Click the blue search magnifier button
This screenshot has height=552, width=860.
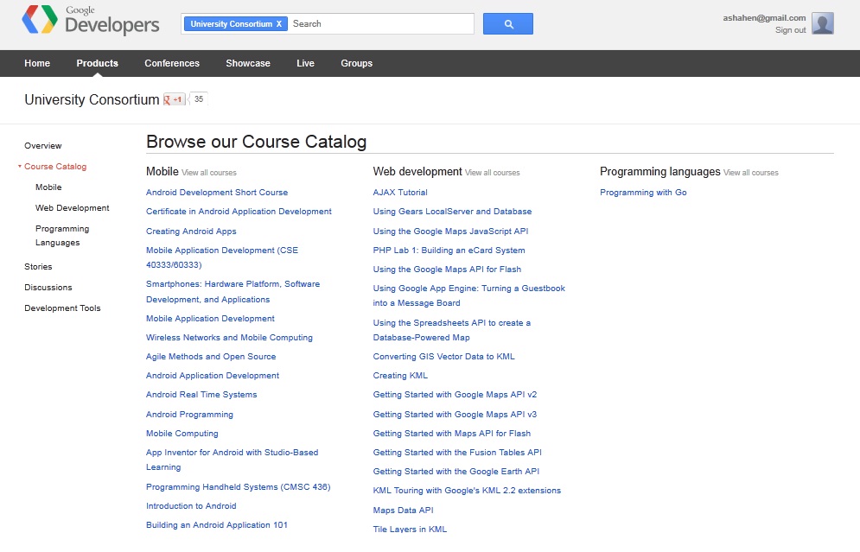[x=508, y=24]
